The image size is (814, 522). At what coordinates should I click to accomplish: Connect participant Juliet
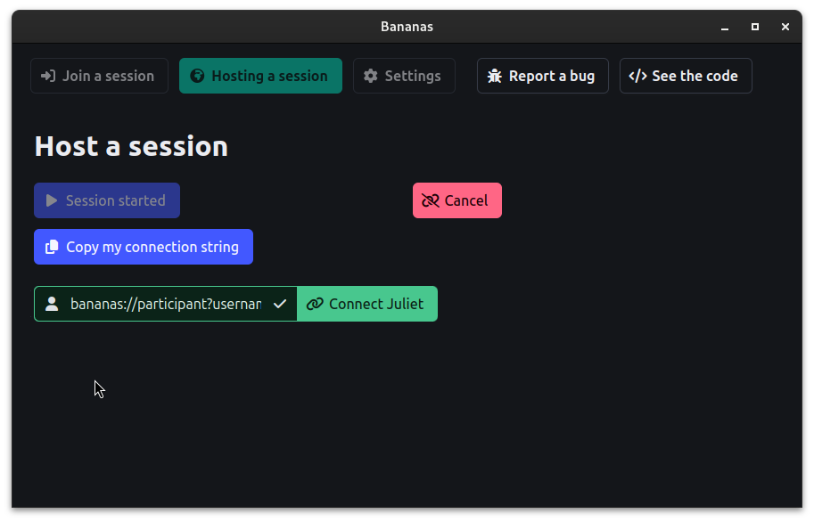pos(367,304)
